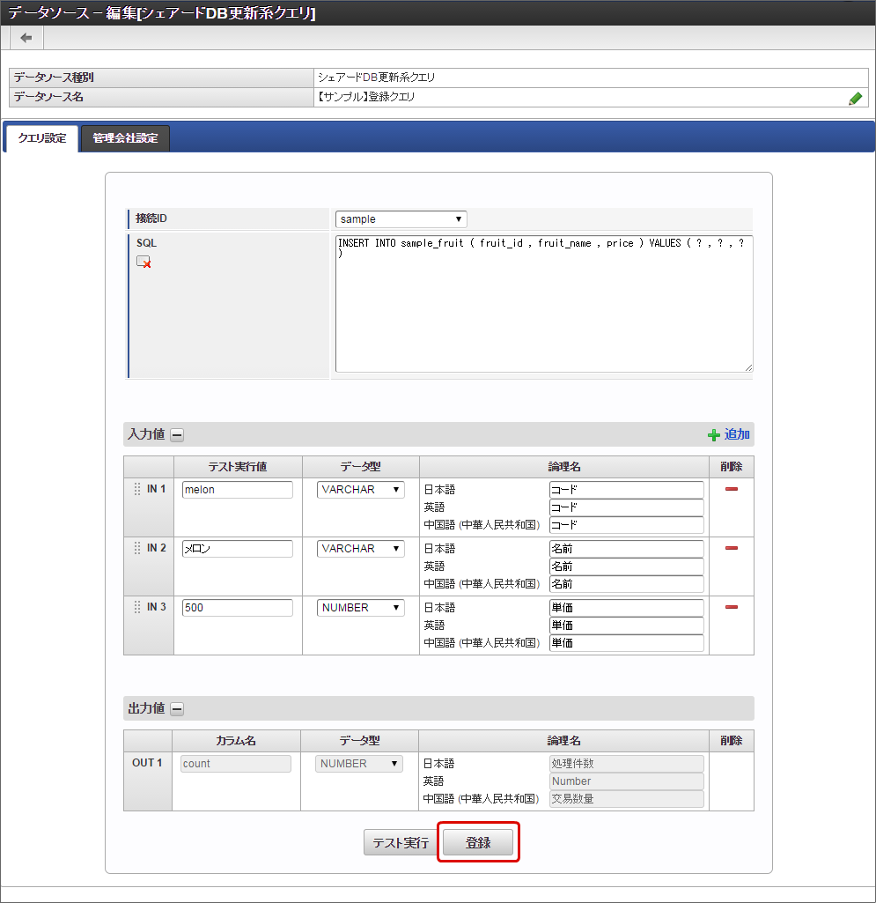Click IN 2 中国語 logical name field
876x903 pixels.
pos(627,584)
